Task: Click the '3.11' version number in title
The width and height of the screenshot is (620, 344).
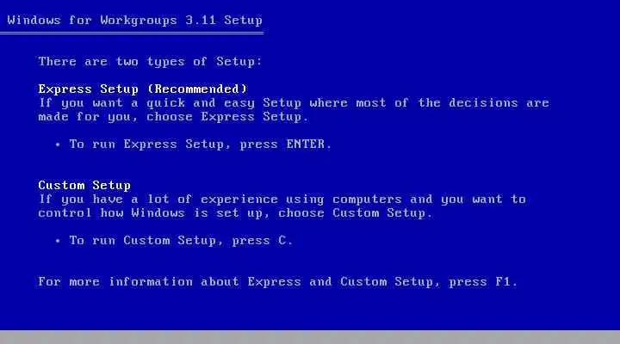Action: pos(201,20)
